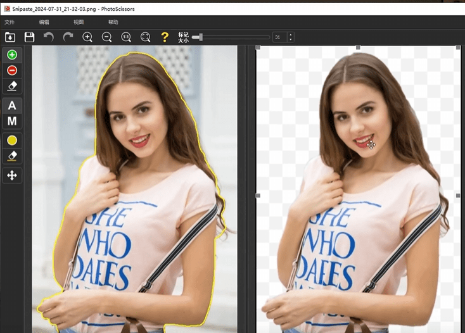Choose the yellow circle marker tool

coord(12,140)
